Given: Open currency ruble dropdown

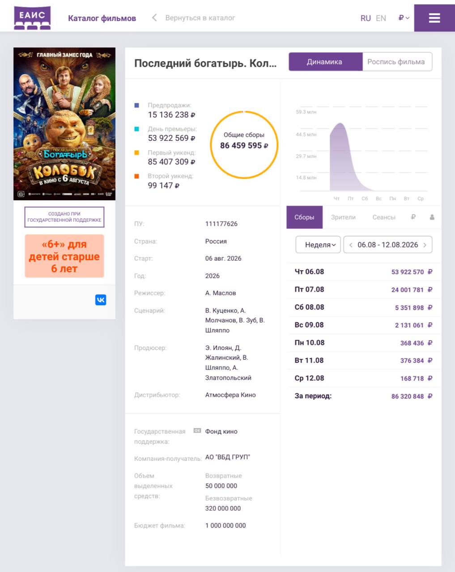Looking at the screenshot, I should tap(404, 18).
